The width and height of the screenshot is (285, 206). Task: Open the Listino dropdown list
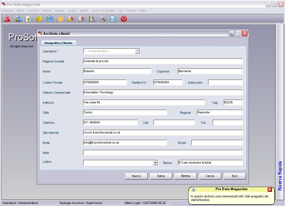(x=155, y=163)
